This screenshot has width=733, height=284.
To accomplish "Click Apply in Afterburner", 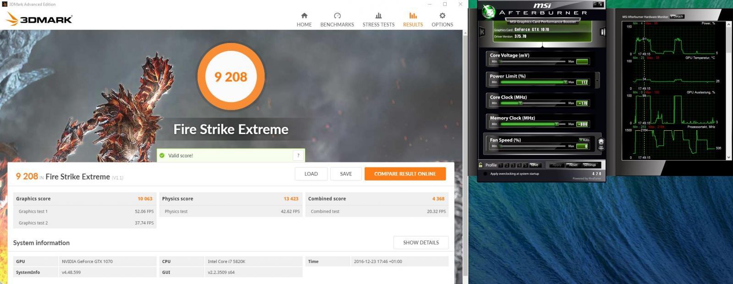I will click(557, 165).
